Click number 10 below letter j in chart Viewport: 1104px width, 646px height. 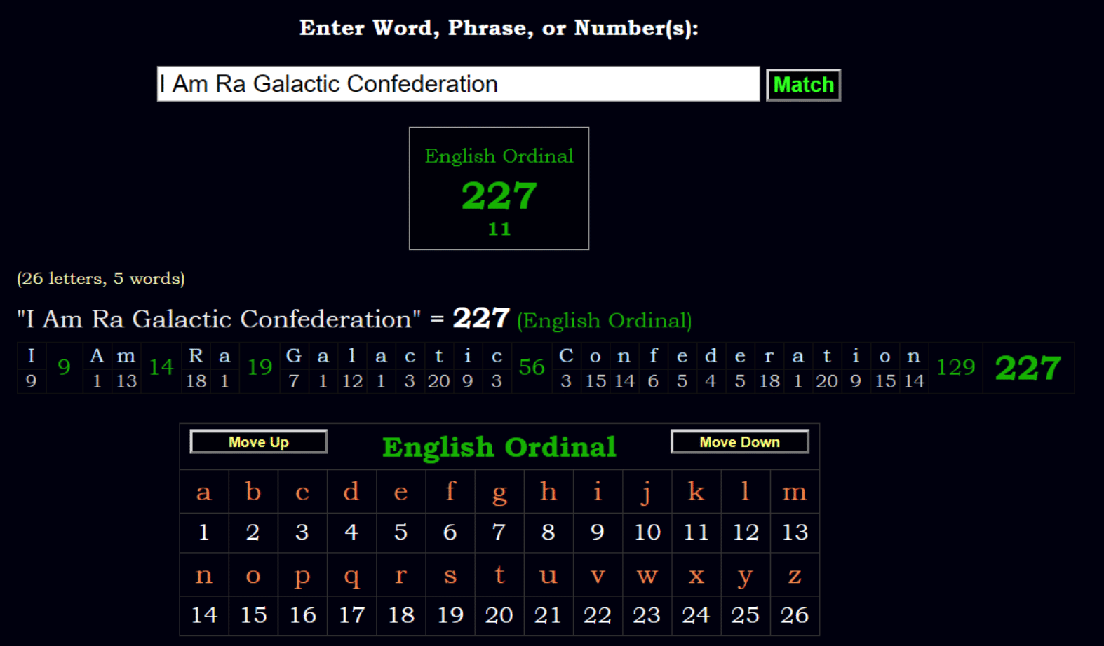pyautogui.click(x=647, y=532)
